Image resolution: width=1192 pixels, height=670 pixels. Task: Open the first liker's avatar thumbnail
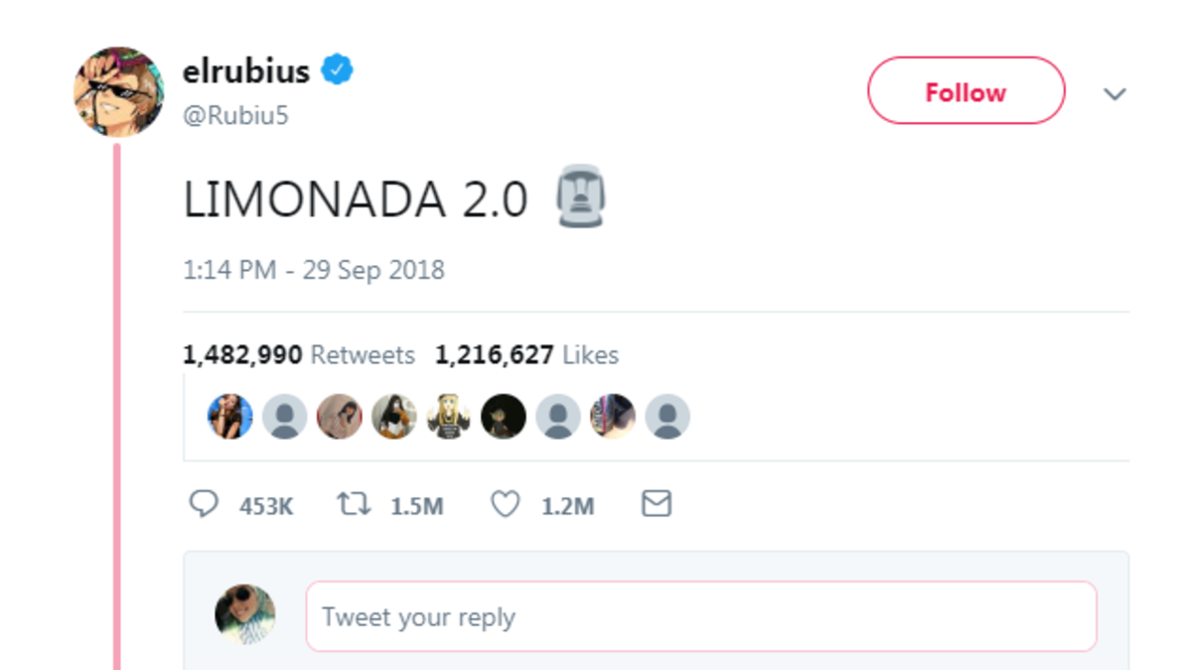click(229, 417)
